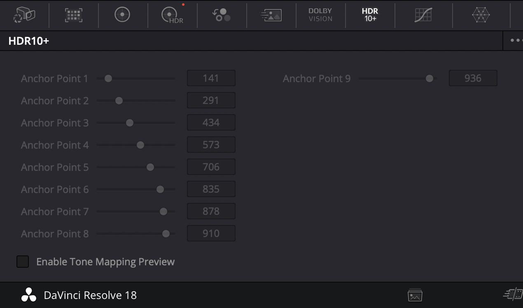
Task: Click the Anchor Point 9 slider handle
Action: coord(430,78)
